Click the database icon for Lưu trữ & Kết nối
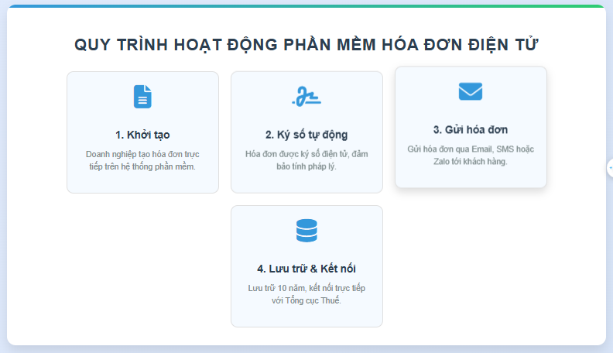This screenshot has height=353, width=613. 306,231
